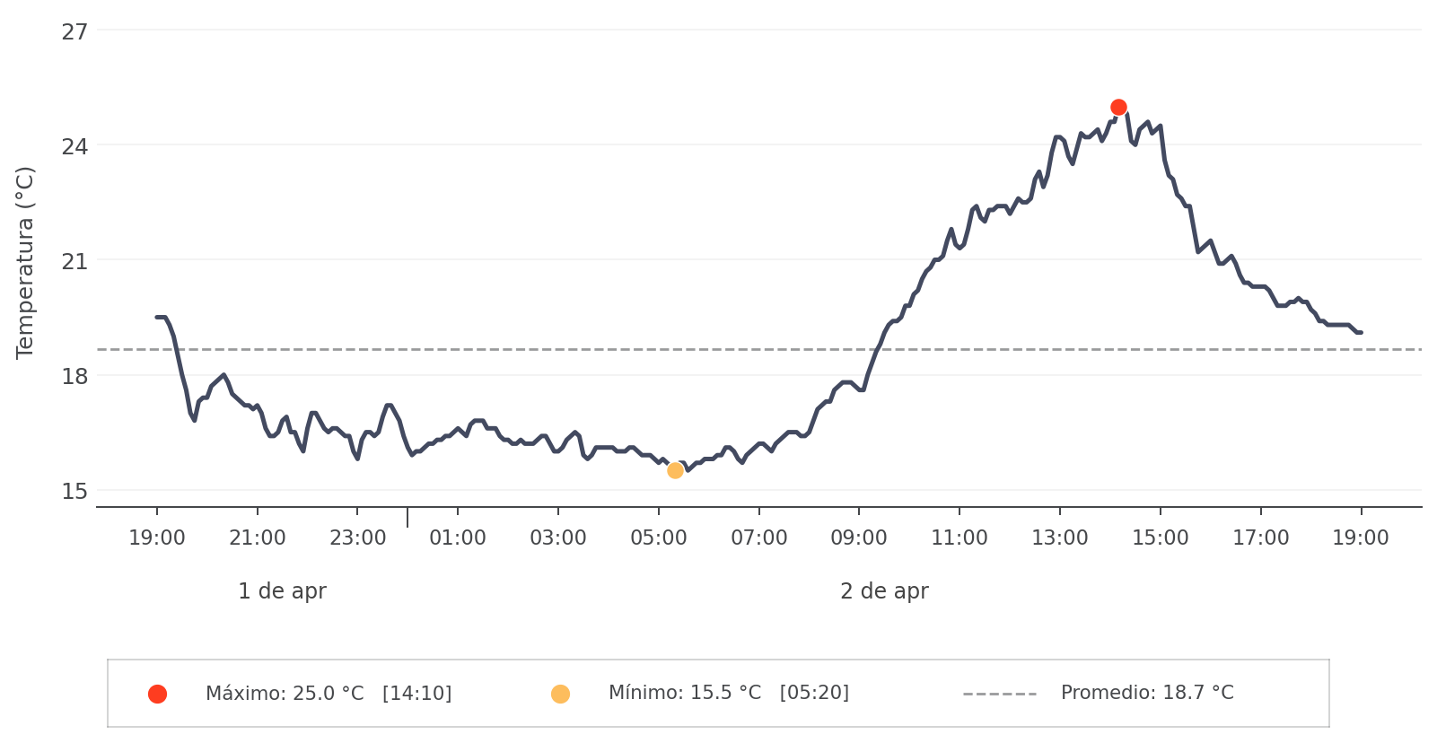Select the orange dot in the legend
The height and width of the screenshot is (743, 1437).
coord(560,694)
